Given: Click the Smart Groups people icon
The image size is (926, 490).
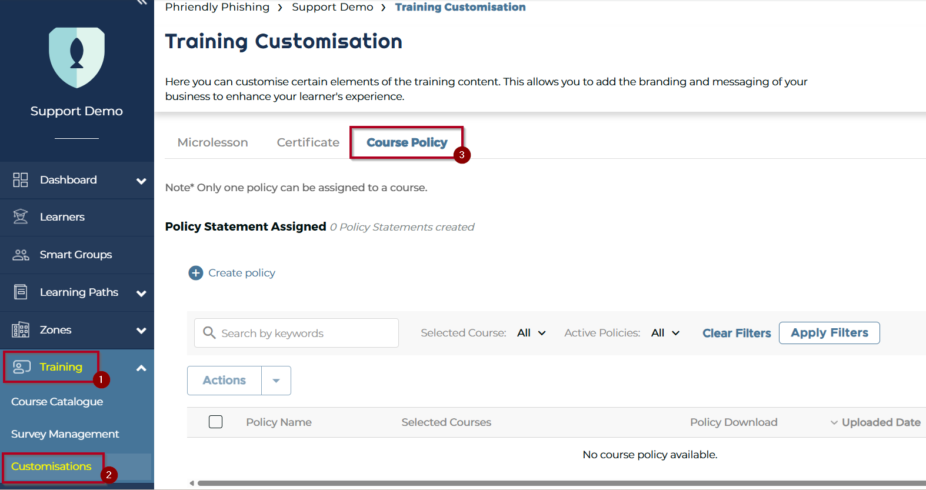Looking at the screenshot, I should click(21, 255).
